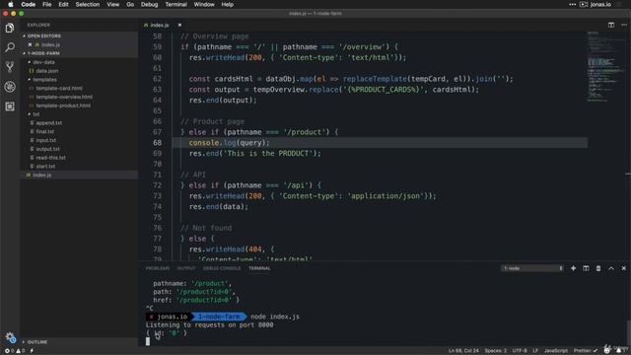Viewport: 631px width, 355px height.
Task: Open the Debug view in the activity bar
Action: (10, 87)
